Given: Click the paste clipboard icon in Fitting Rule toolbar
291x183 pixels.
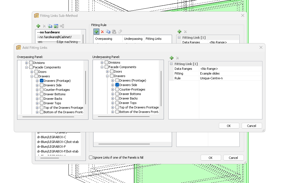Looking at the screenshot, I should point(114,32).
